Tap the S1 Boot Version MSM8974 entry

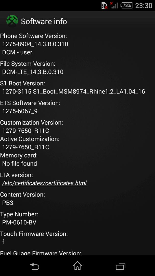click(x=74, y=91)
